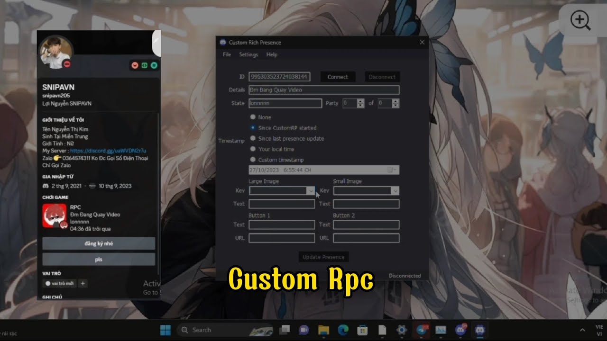Viewport: 607px width, 341px height.
Task: Click the Details text field
Action: pyautogui.click(x=324, y=90)
